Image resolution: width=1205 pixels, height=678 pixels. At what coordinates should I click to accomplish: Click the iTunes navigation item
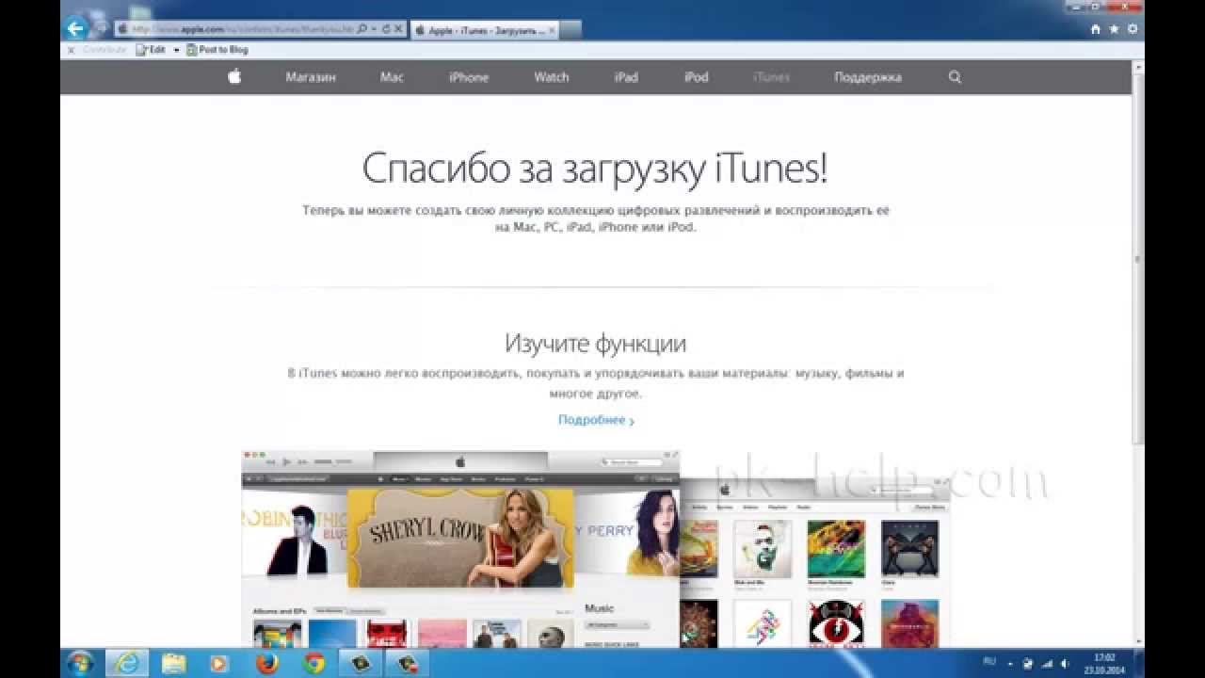771,77
